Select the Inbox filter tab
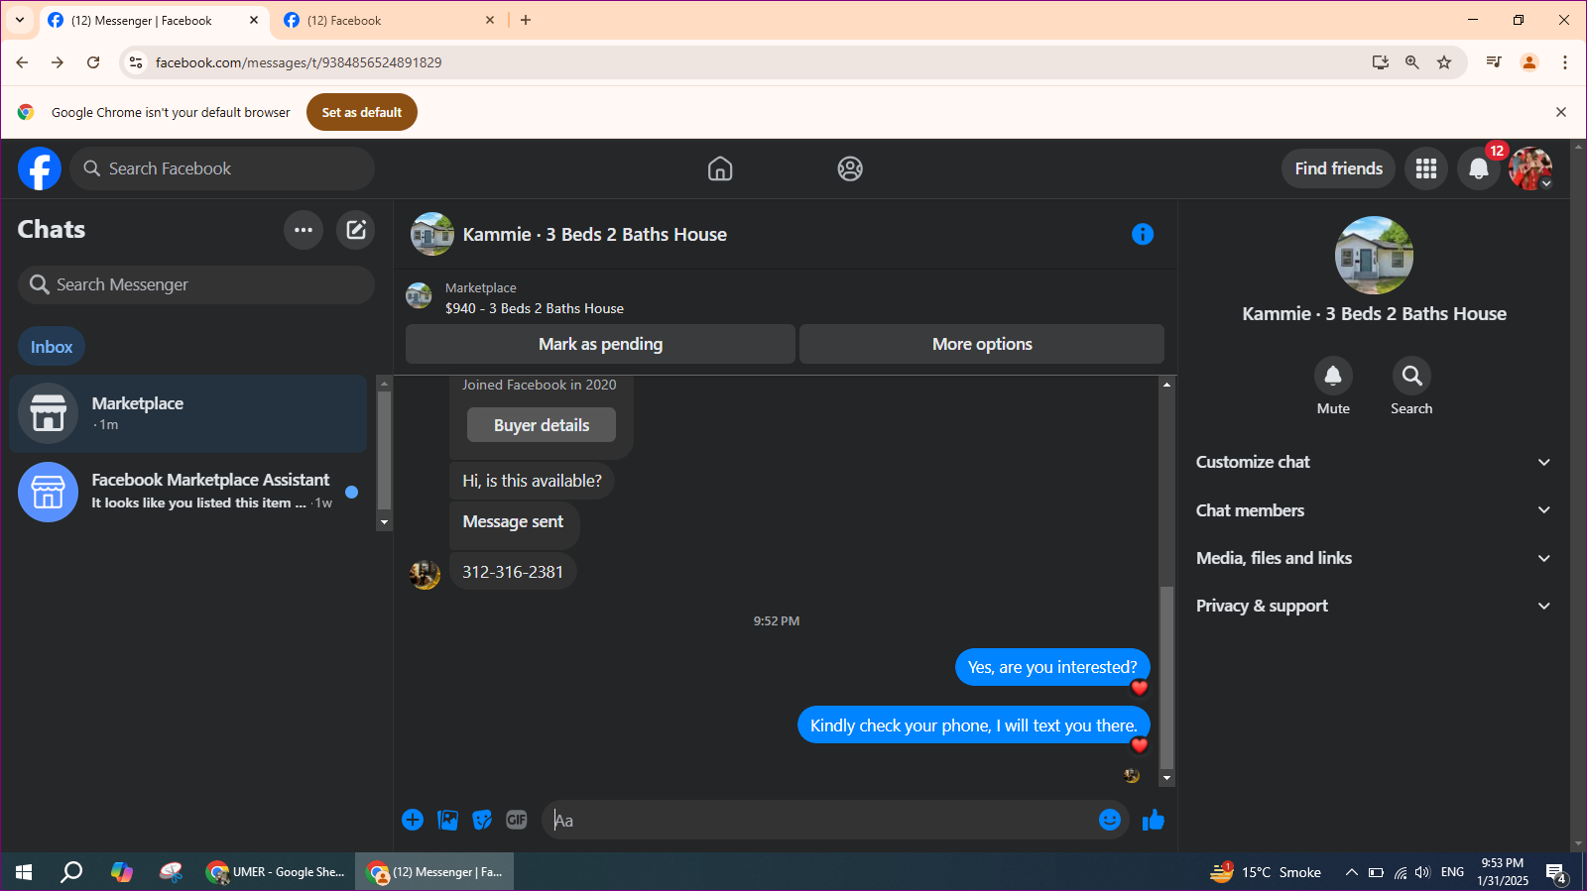The image size is (1587, 891). 52,347
